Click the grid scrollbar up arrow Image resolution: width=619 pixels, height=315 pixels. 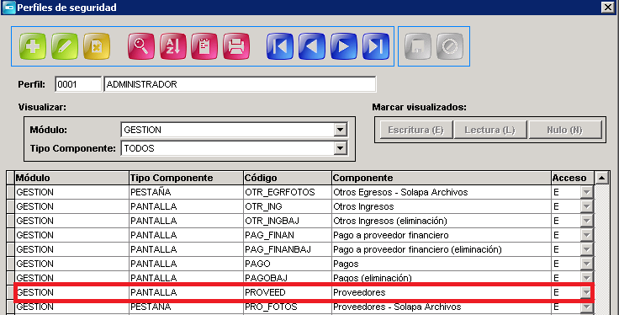tap(601, 178)
